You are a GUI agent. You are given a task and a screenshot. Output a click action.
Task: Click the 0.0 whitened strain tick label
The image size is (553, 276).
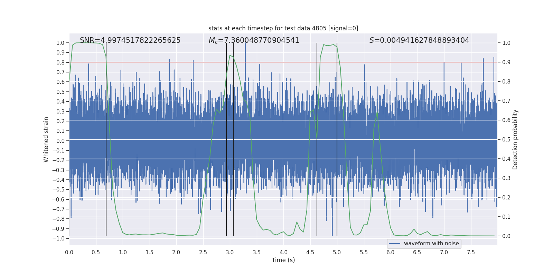point(60,141)
